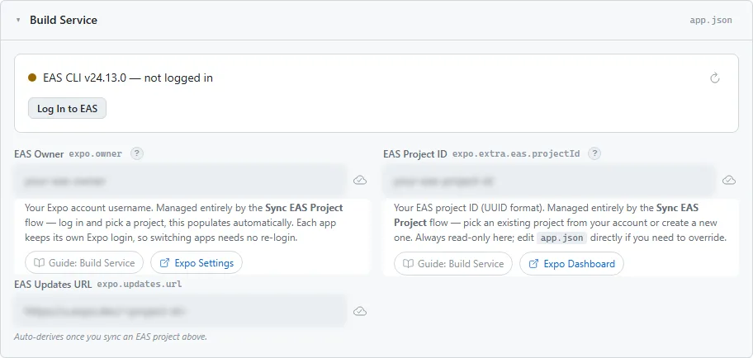Click cloud sync icon beside EAS Project ID
Screen dimensions: 753x358
728,181
